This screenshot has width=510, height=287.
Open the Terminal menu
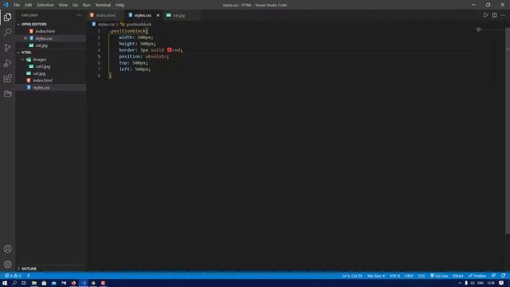click(103, 5)
